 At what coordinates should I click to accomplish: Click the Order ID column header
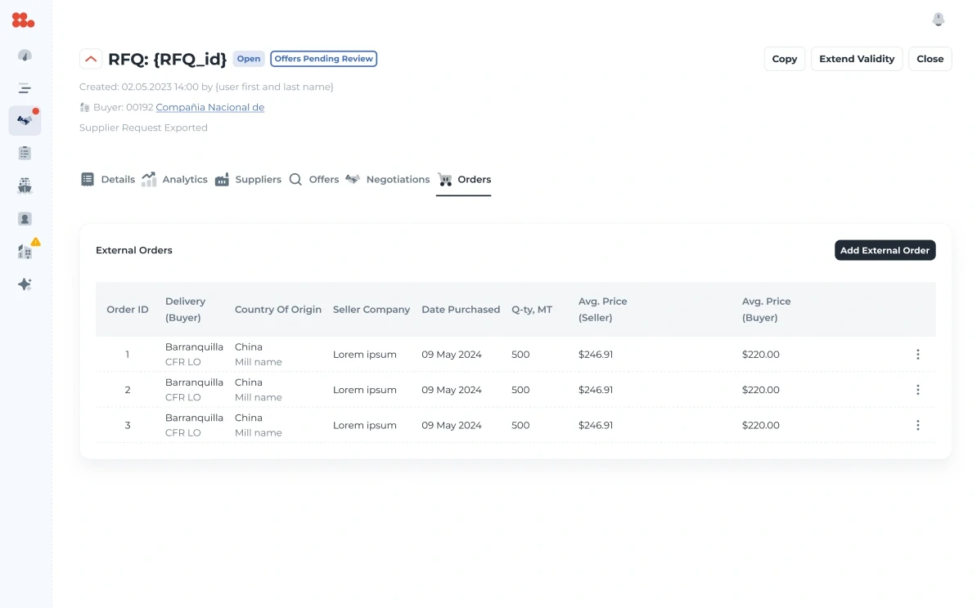(x=128, y=310)
